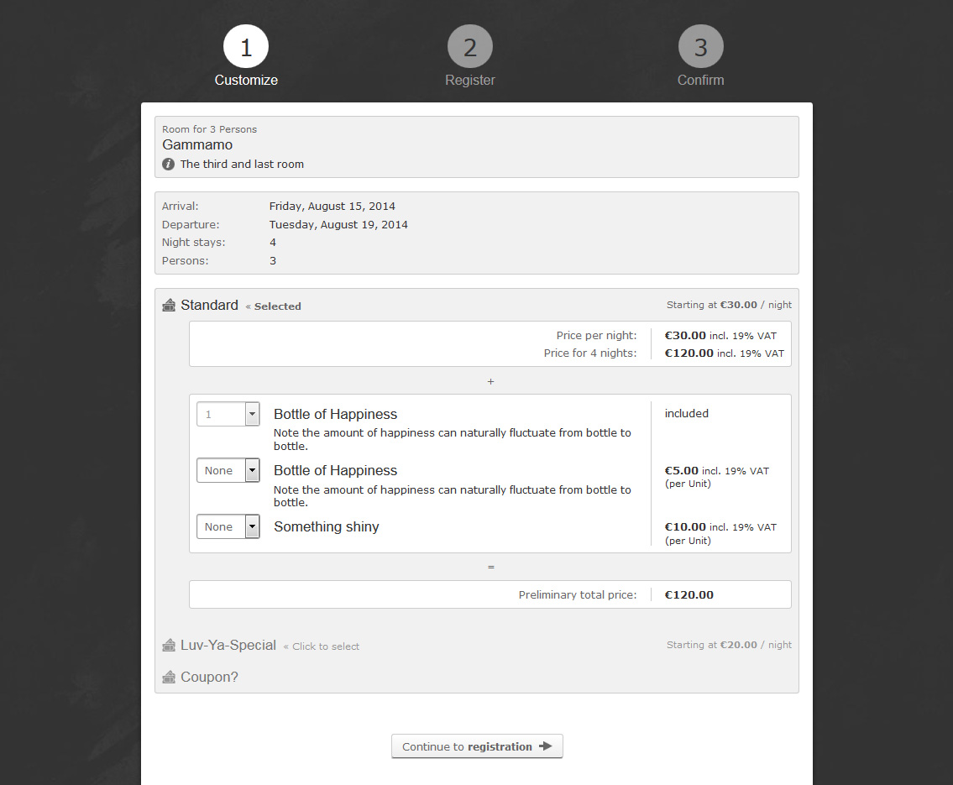The image size is (953, 785).
Task: Click the Preliminary total price €120.00 value
Action: 689,595
